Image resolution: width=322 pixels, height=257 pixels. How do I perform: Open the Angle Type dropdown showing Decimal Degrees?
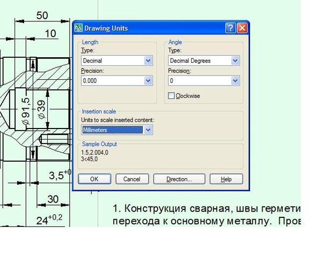point(204,61)
